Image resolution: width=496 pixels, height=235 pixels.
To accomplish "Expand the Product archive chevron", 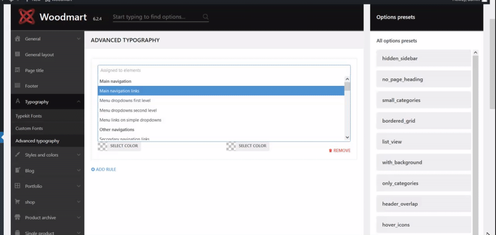I will (78, 218).
